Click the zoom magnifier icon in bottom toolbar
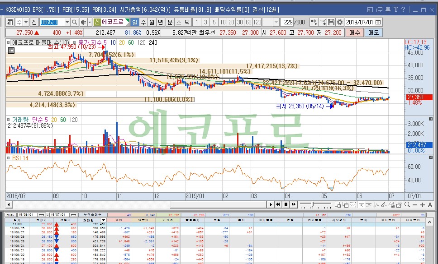The height and width of the screenshot is (264, 438). tap(407, 205)
